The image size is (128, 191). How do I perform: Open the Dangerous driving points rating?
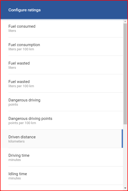(x=62, y=102)
